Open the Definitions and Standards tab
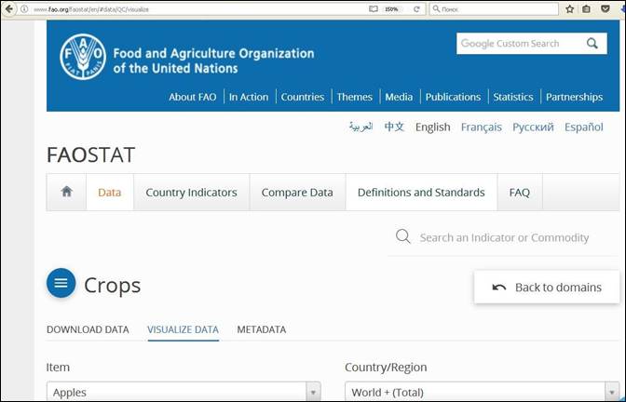The image size is (626, 402). [x=421, y=193]
